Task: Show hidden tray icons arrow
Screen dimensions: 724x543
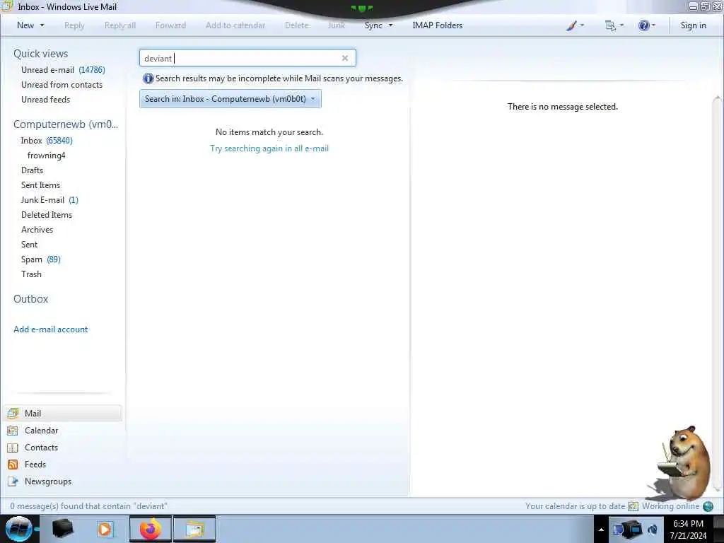Action: tap(601, 530)
